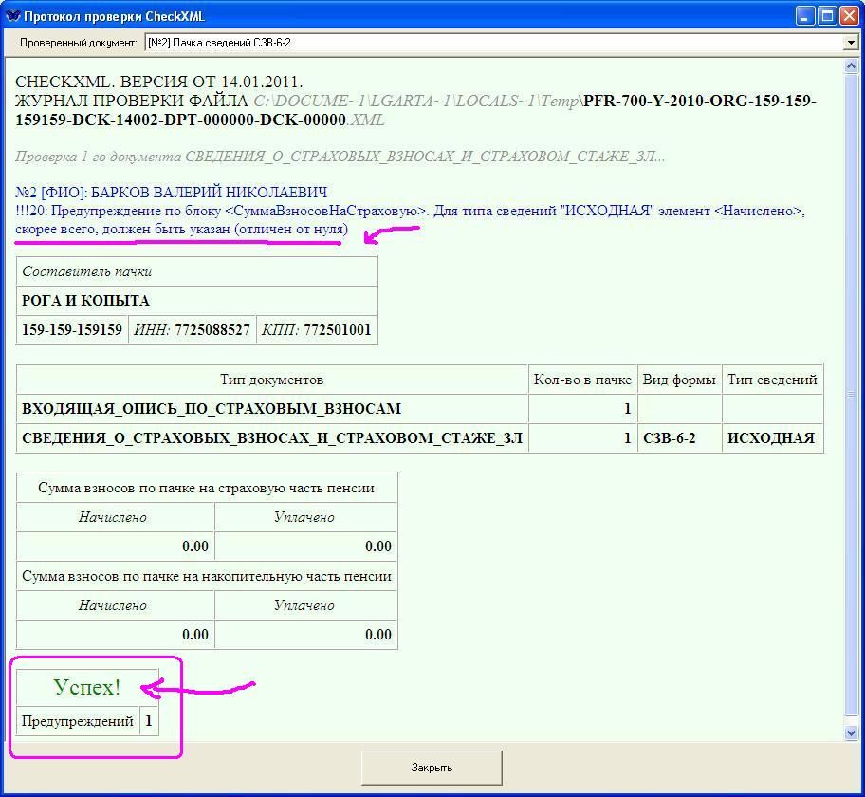This screenshot has width=865, height=797.
Task: Click the БАРКОВ ВАЛЕРИЙ НИКОЛАЕВИЧ line
Action: [171, 192]
